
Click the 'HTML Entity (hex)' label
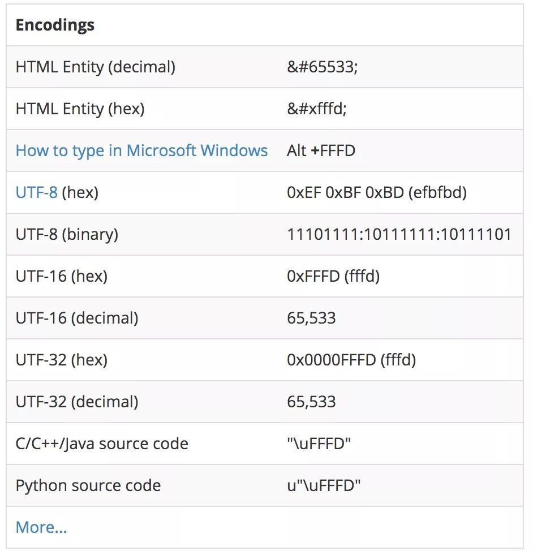(x=80, y=109)
